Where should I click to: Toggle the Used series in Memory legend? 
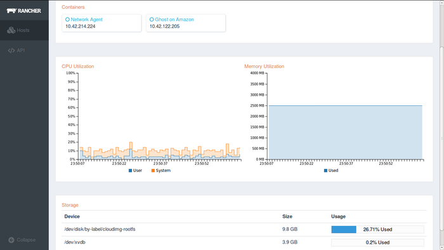331,171
